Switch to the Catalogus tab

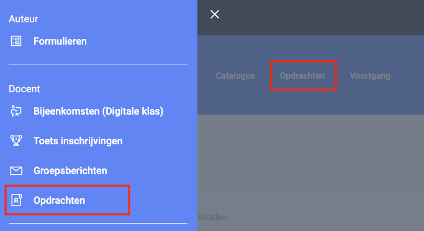(235, 76)
